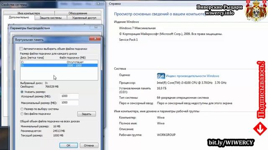Click the 'Задать' button
268x150 pixels.
[87, 114]
